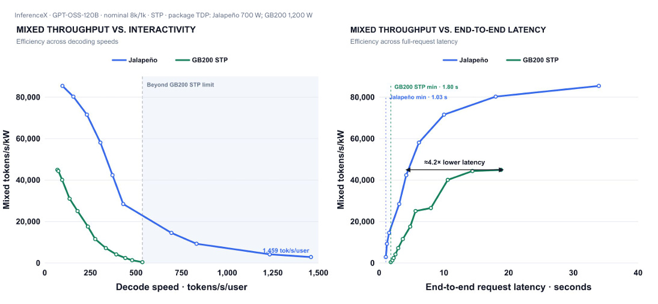658x304 pixels.
Task: Click the Mixed Throughput vs. Interactivity title
Action: tap(106, 30)
